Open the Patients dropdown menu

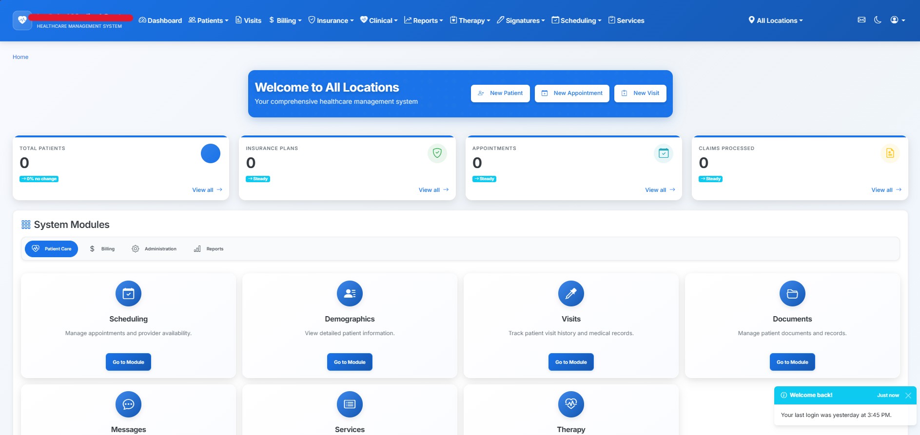pos(208,20)
